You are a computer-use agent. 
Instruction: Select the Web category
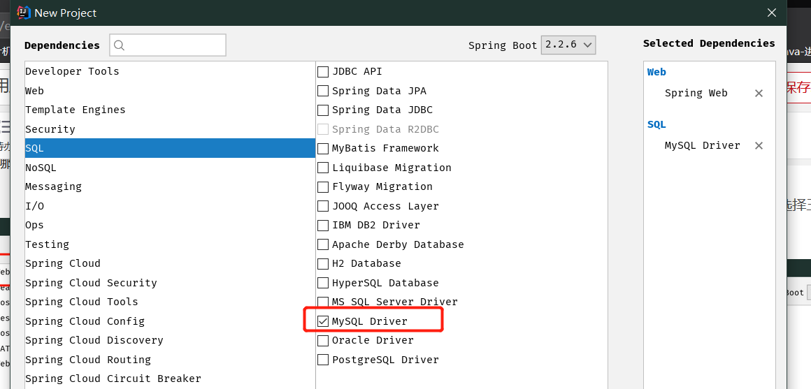coord(170,90)
